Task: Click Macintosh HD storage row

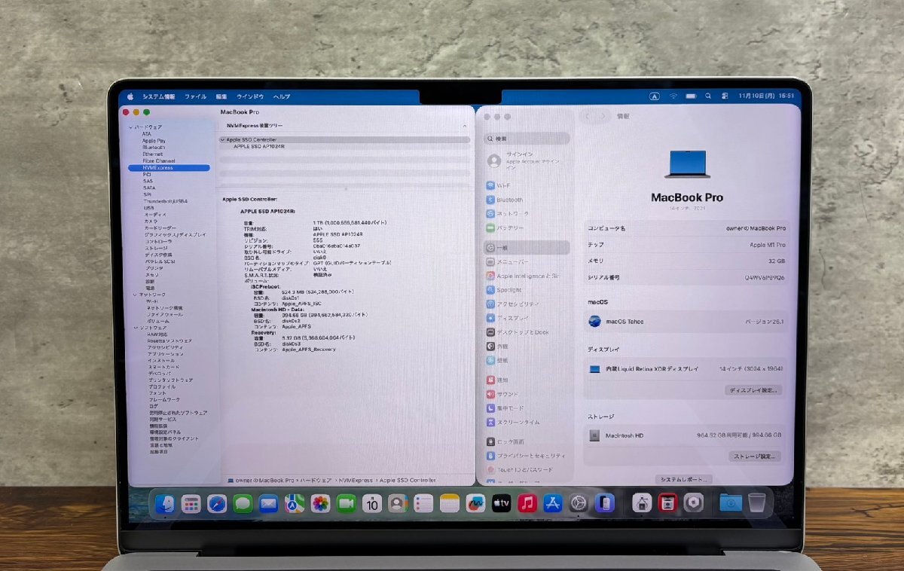Action: point(687,435)
